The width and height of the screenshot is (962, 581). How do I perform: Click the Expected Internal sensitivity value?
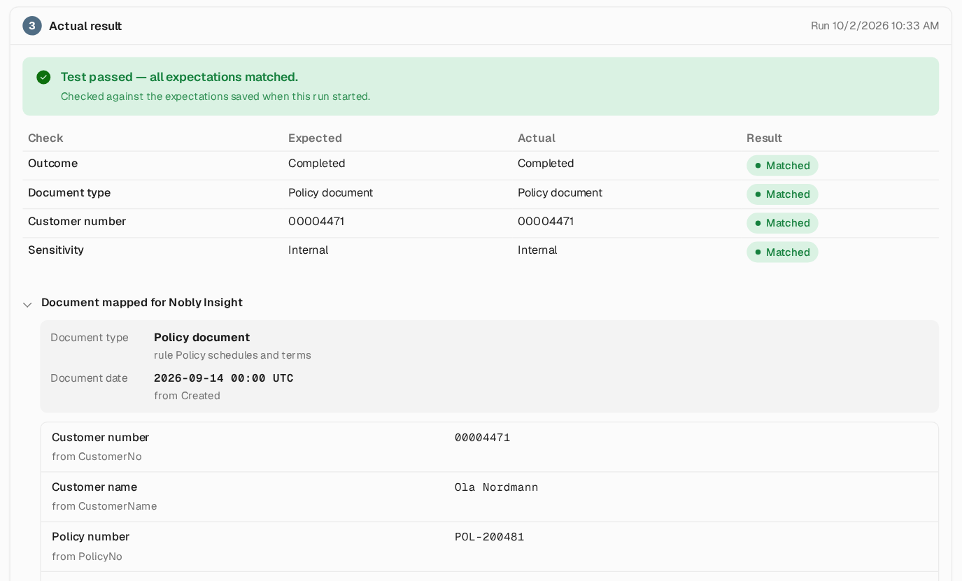pyautogui.click(x=308, y=250)
